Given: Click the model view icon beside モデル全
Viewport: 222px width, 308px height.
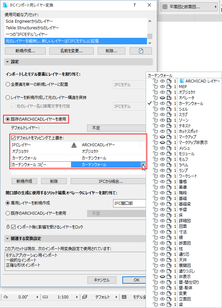Looking at the screenshot, I should click(x=124, y=297).
